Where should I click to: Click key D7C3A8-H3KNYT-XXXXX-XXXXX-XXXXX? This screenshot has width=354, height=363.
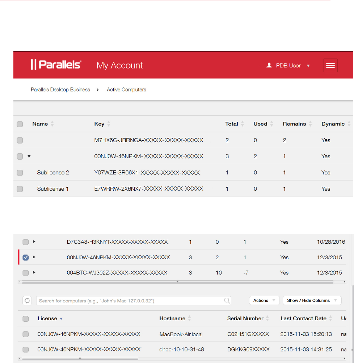click(x=117, y=242)
